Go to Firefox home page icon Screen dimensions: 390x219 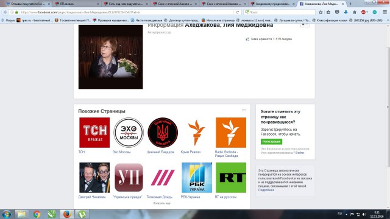(x=355, y=12)
